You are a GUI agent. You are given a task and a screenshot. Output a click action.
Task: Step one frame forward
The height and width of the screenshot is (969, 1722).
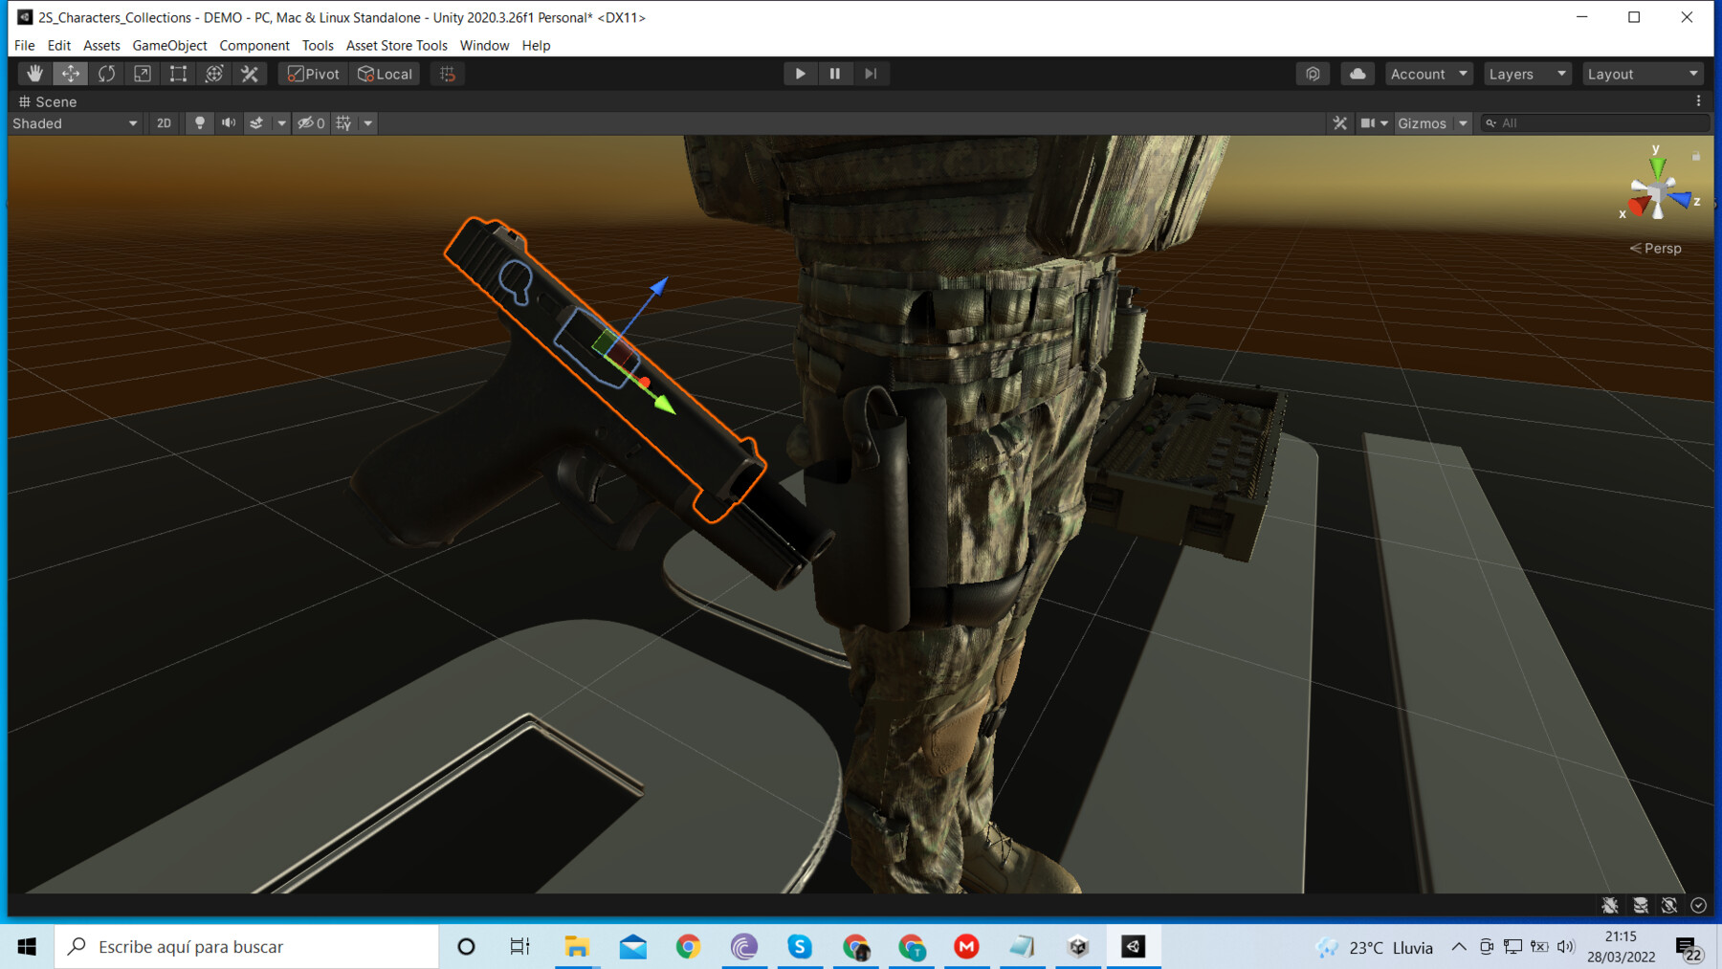pyautogui.click(x=871, y=74)
